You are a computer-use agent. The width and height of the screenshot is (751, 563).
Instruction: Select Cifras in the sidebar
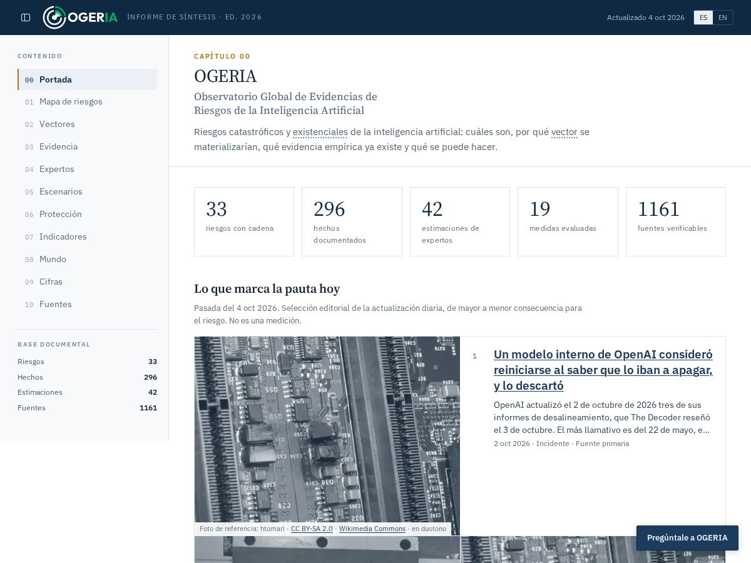(88, 281)
